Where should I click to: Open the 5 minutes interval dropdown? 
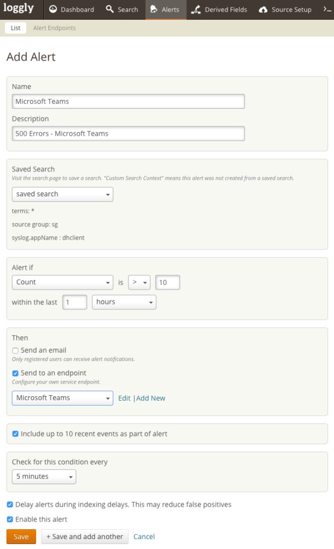[x=44, y=476]
